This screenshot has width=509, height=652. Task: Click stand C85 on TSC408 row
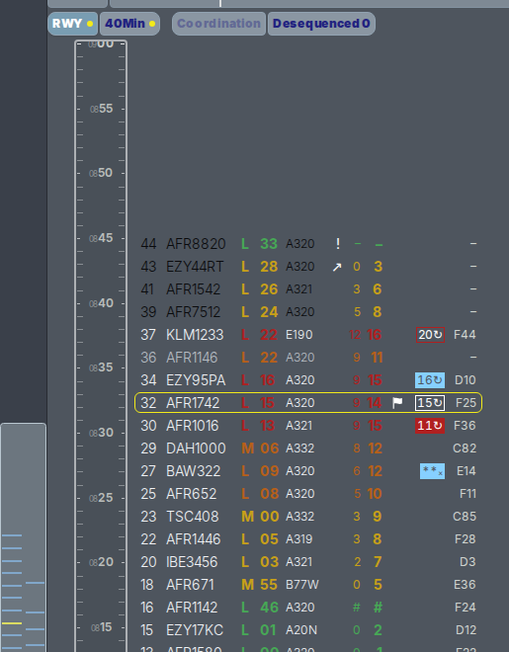tap(465, 517)
